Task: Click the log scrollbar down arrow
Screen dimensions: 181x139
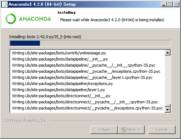Action: (168, 110)
